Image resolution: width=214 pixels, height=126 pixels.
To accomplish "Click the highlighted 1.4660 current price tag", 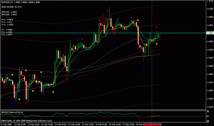I will tap(210, 33).
